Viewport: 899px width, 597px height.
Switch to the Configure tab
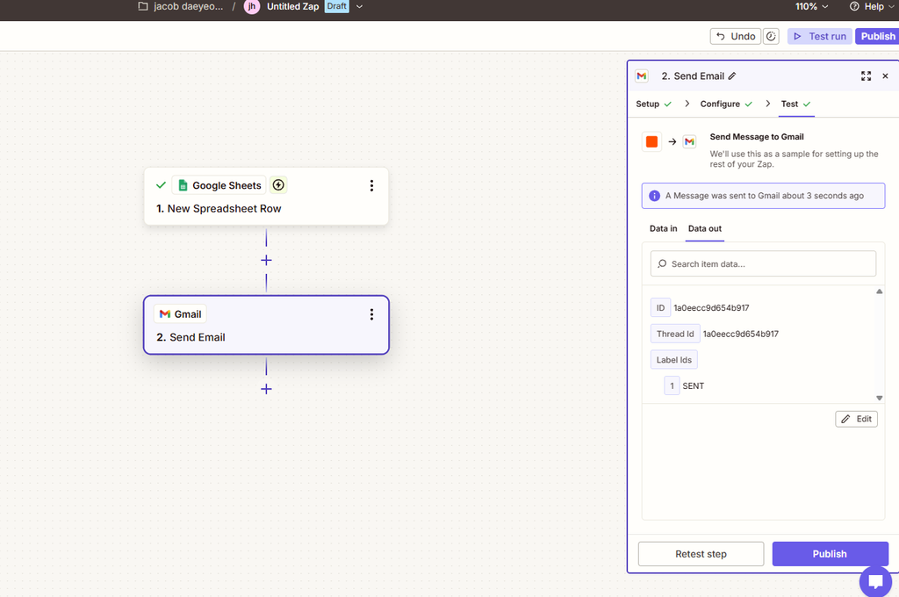[x=726, y=104]
